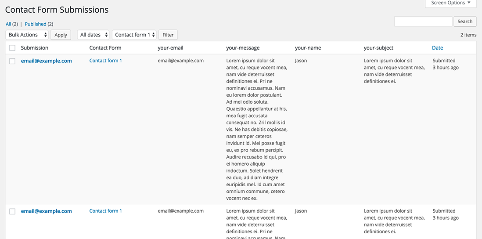Click the Submission column header
Screen dimensions: 482x239
click(x=35, y=48)
